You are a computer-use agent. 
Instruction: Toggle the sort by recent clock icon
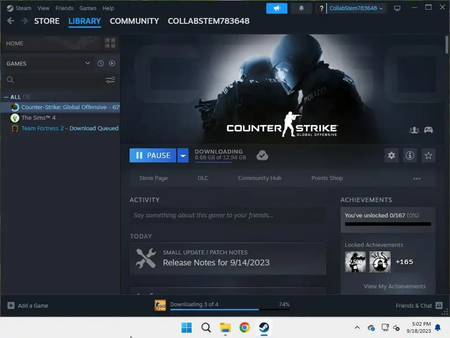tap(101, 63)
